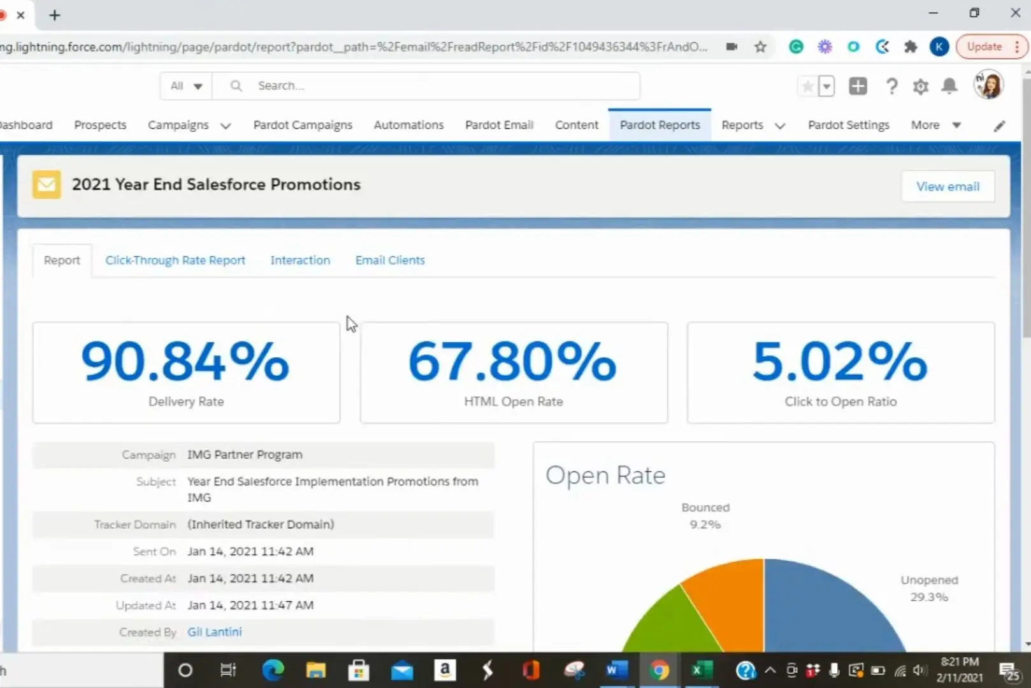Click the envelope icon beside the report title
Viewport: 1031px width, 688px height.
click(46, 184)
